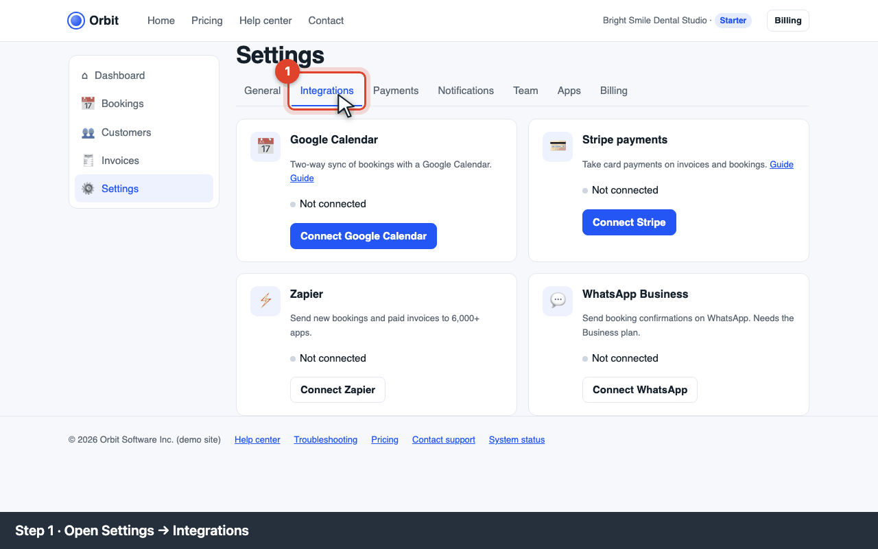
Task: Click the Bright Smile Dental Studio text
Action: 654,21
